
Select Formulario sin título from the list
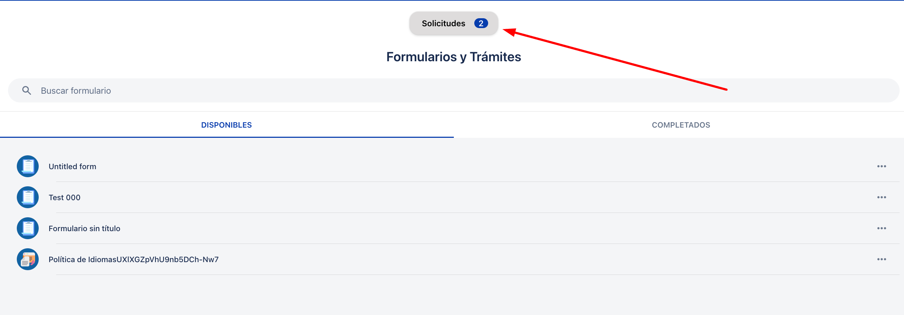click(84, 229)
